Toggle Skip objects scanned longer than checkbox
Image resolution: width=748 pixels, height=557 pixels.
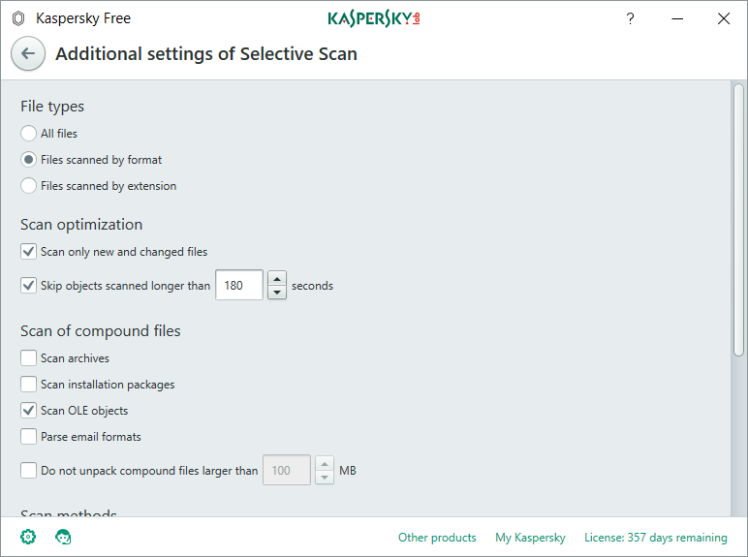[x=28, y=285]
